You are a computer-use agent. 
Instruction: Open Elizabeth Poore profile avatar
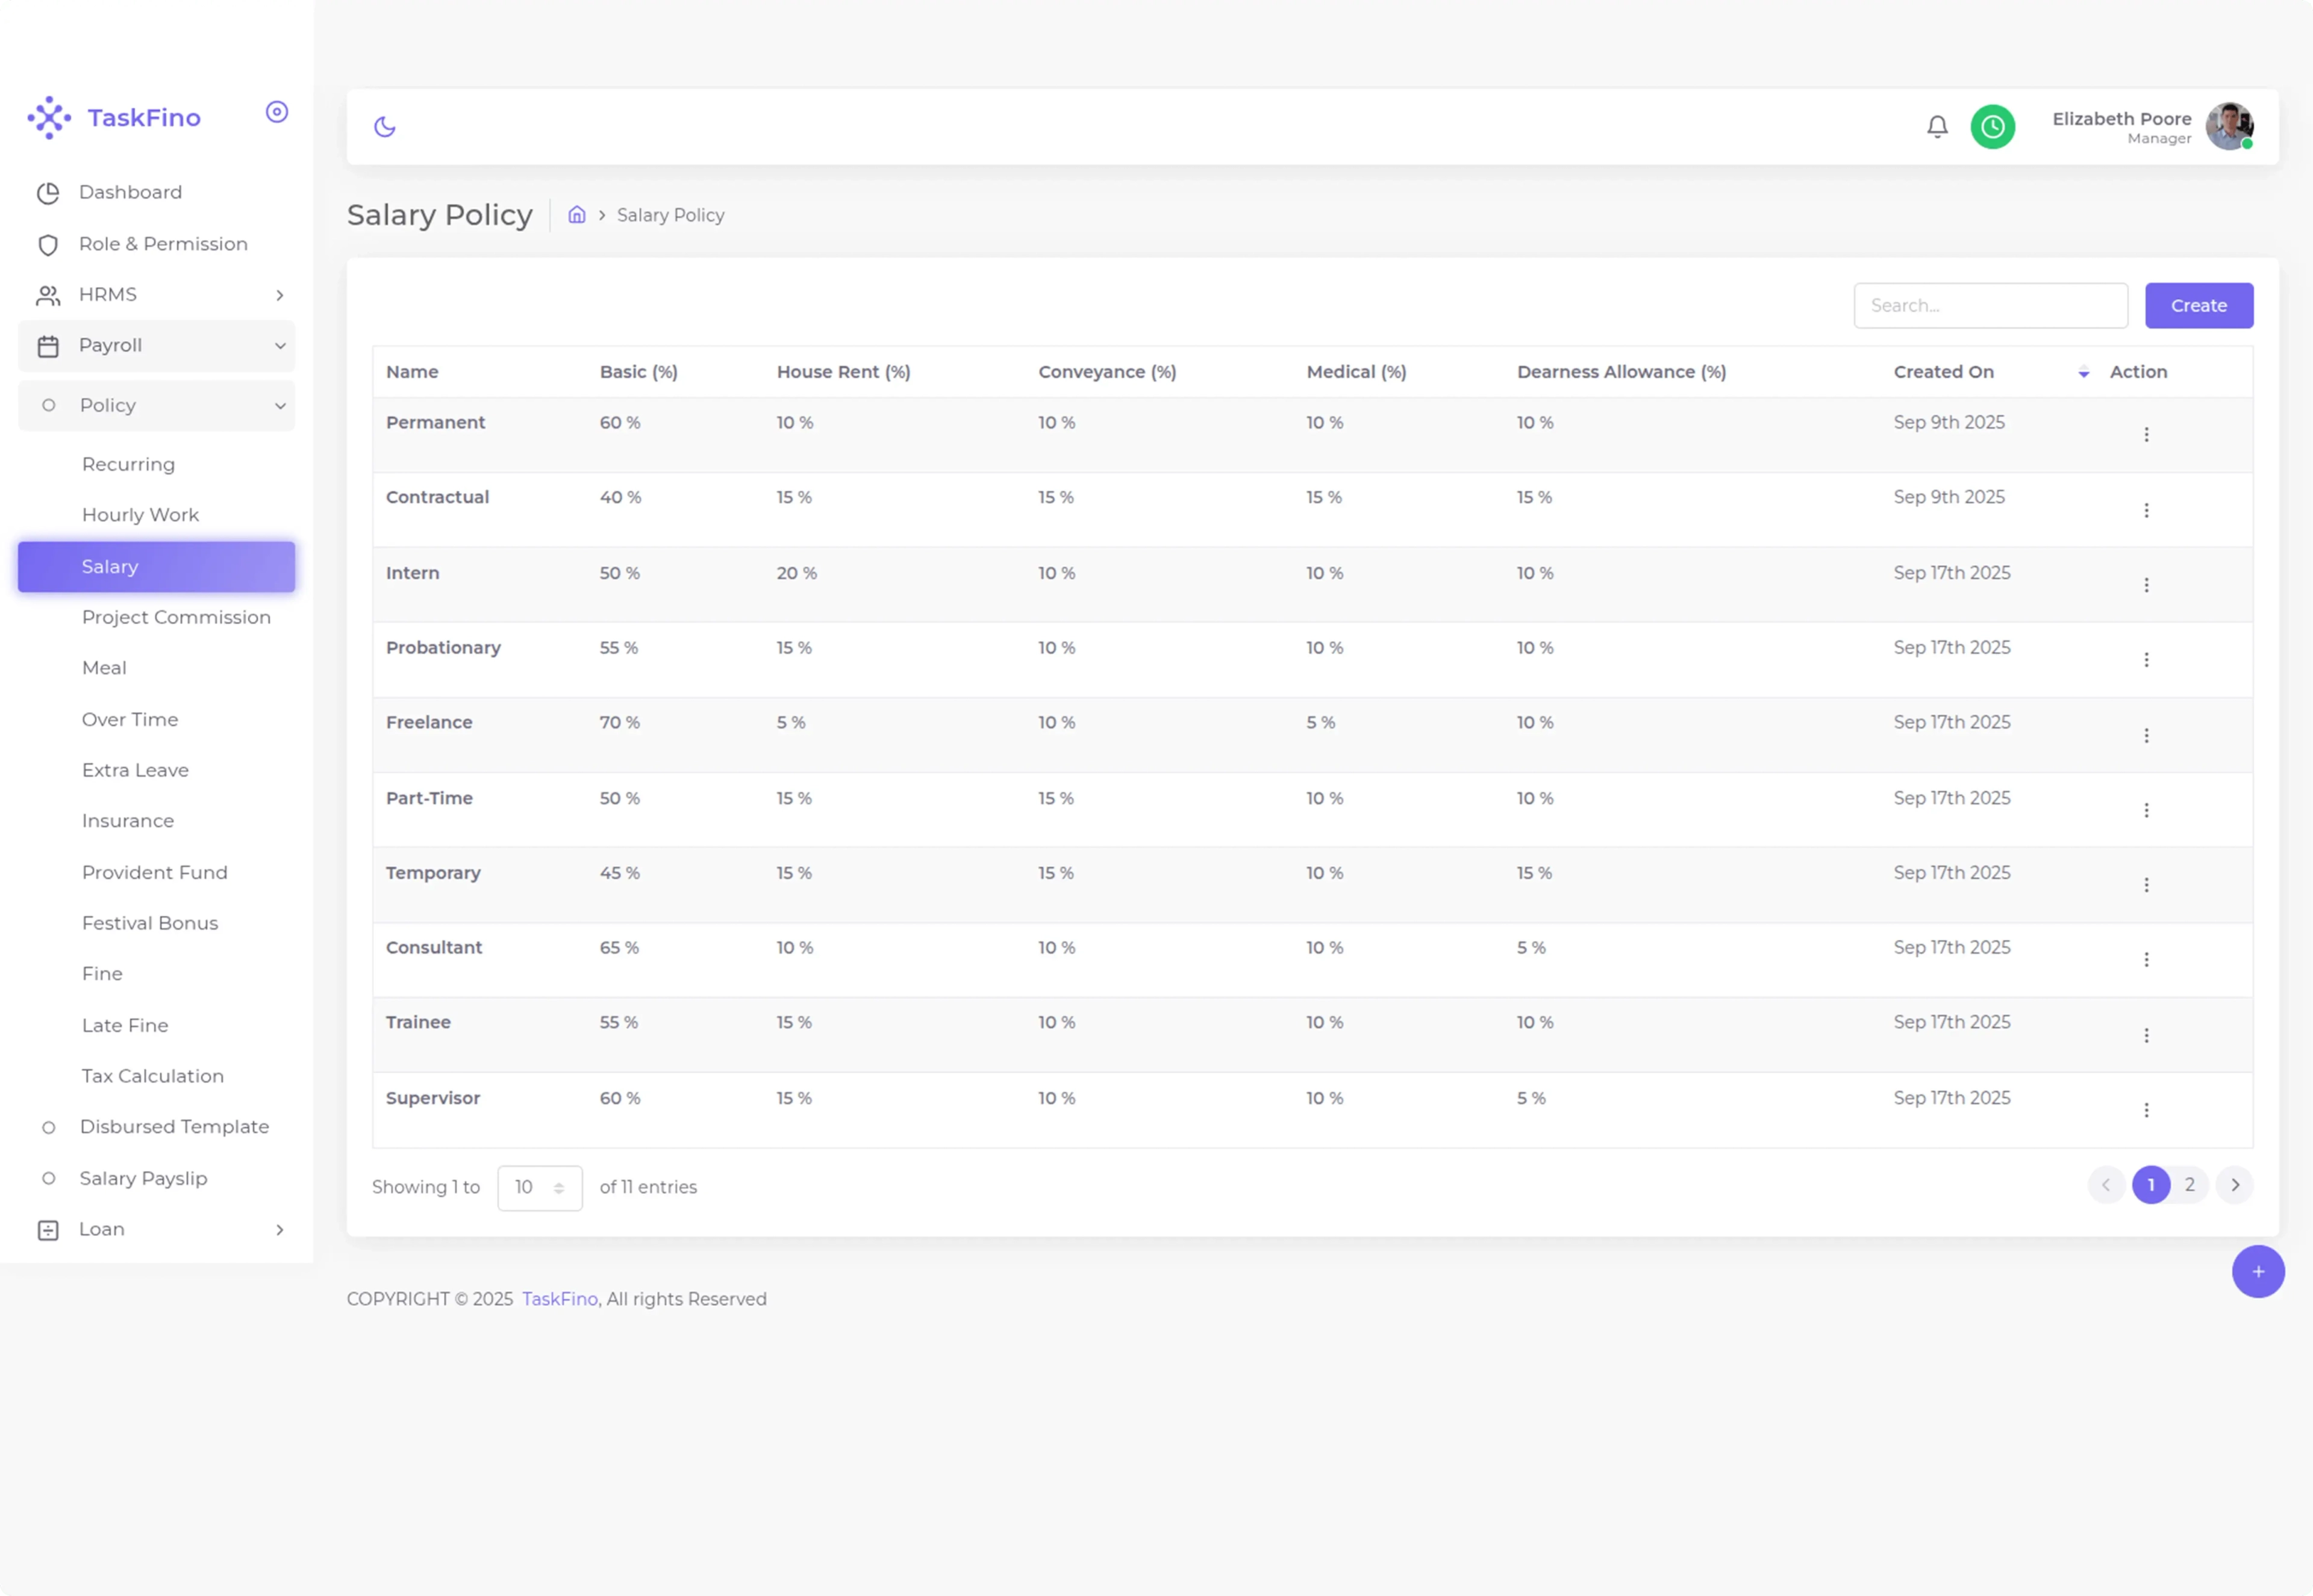tap(2229, 127)
